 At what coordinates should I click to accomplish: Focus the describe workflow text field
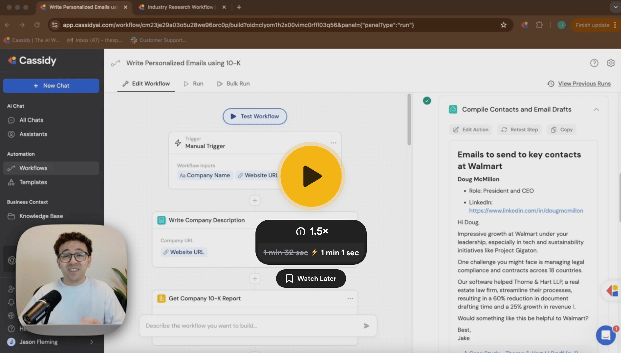point(252,326)
